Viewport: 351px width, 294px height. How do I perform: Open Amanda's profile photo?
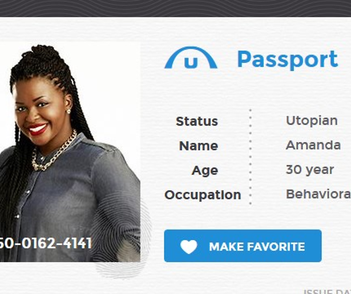70,152
